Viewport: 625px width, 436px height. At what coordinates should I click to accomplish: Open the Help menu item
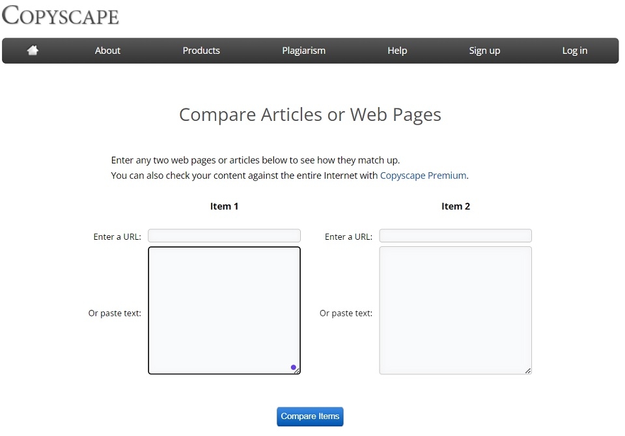[x=397, y=51]
